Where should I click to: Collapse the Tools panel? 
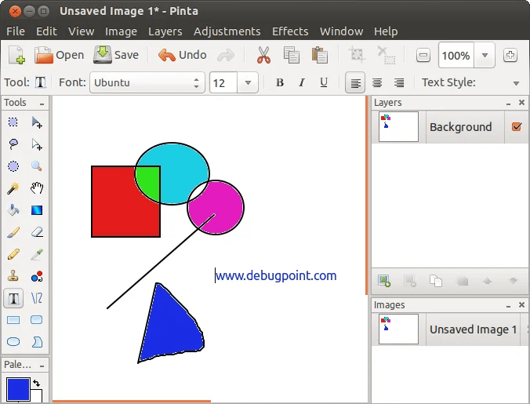coord(42,104)
